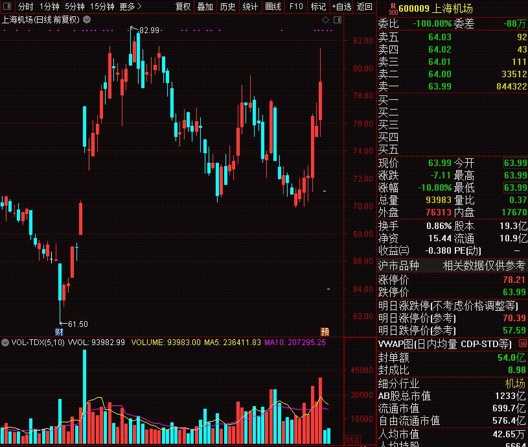This screenshot has height=447, width=528.
Task: Click the 61.50 low price label
Action: 78,324
